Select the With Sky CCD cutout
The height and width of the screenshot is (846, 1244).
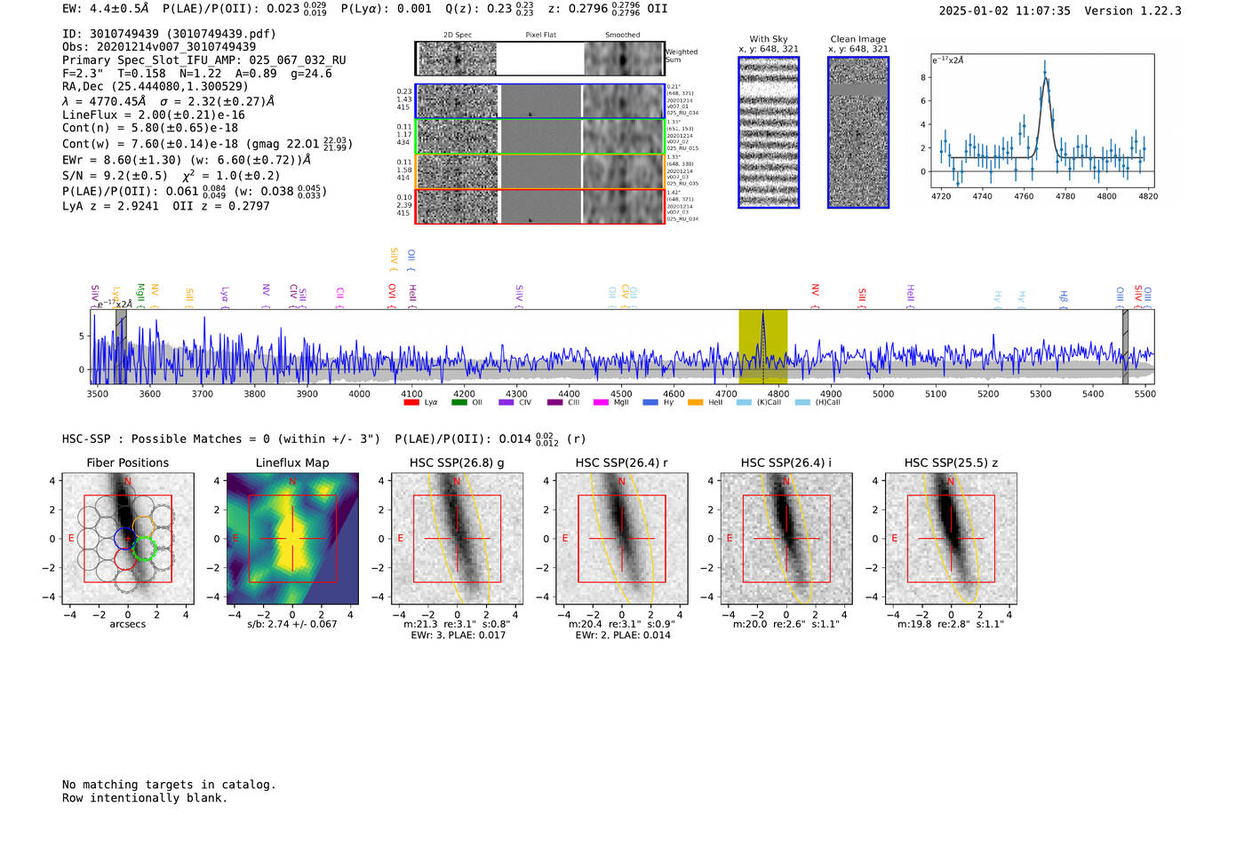pyautogui.click(x=769, y=132)
